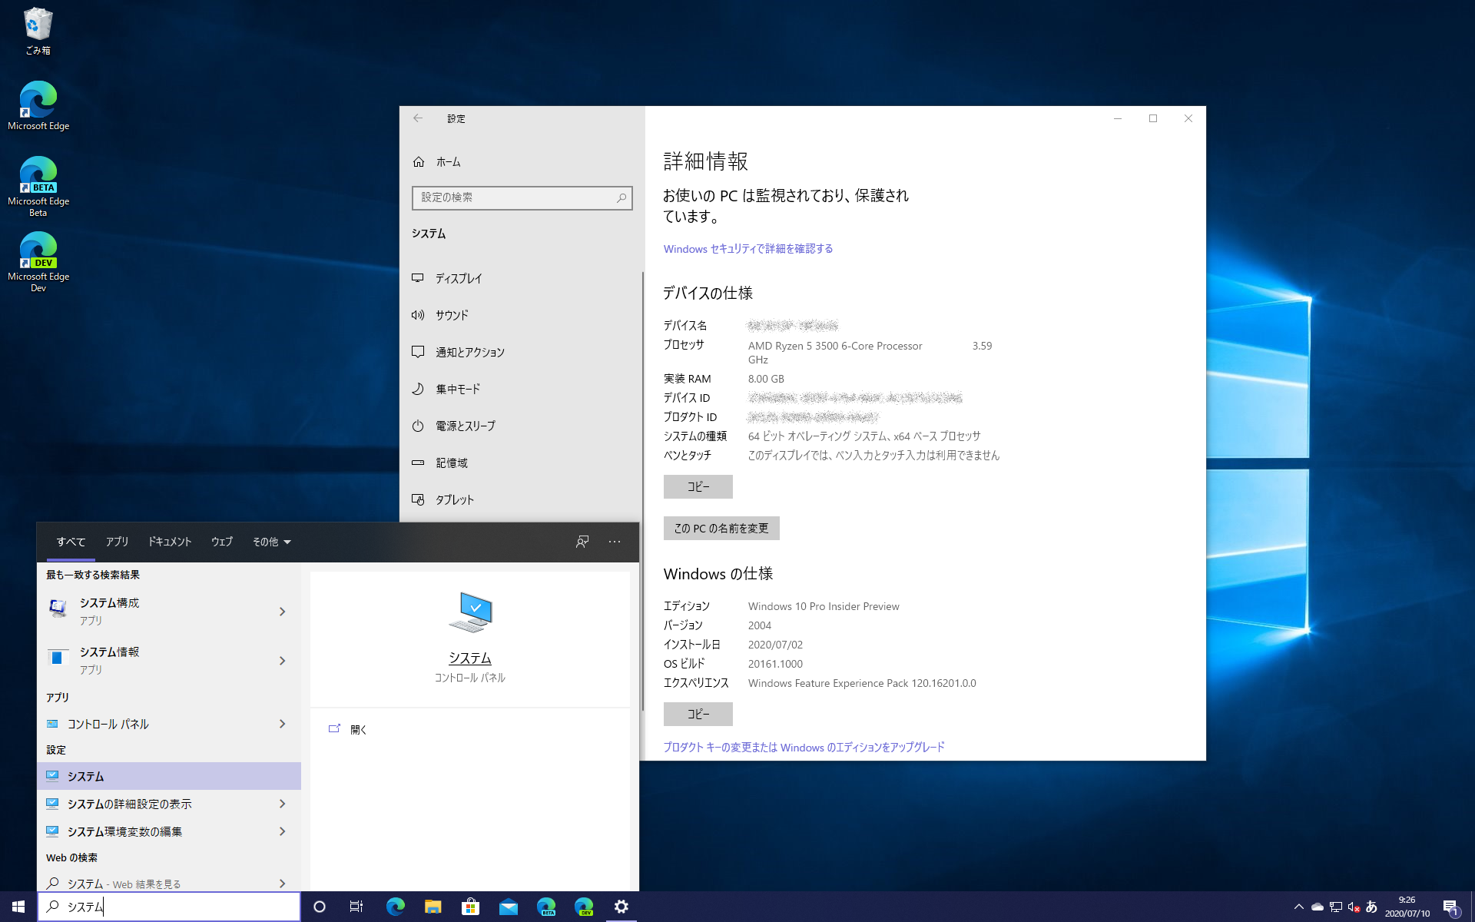Click the taskbar search box with システム
This screenshot has width=1475, height=922.
pyautogui.click(x=169, y=907)
